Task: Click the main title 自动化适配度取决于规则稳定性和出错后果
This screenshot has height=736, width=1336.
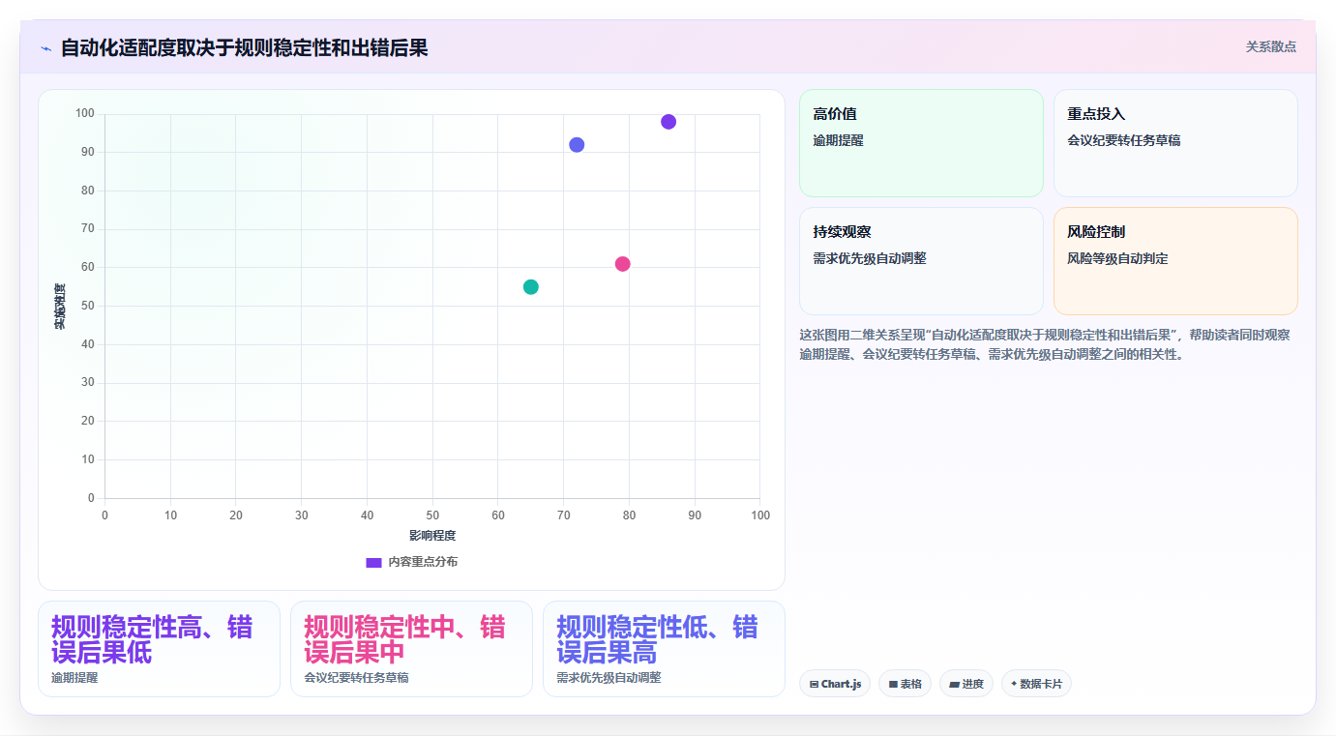Action: pyautogui.click(x=245, y=47)
